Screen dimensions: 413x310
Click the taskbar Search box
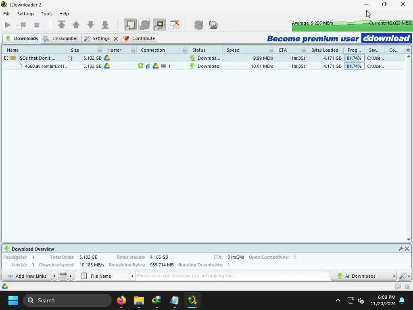[x=67, y=300]
